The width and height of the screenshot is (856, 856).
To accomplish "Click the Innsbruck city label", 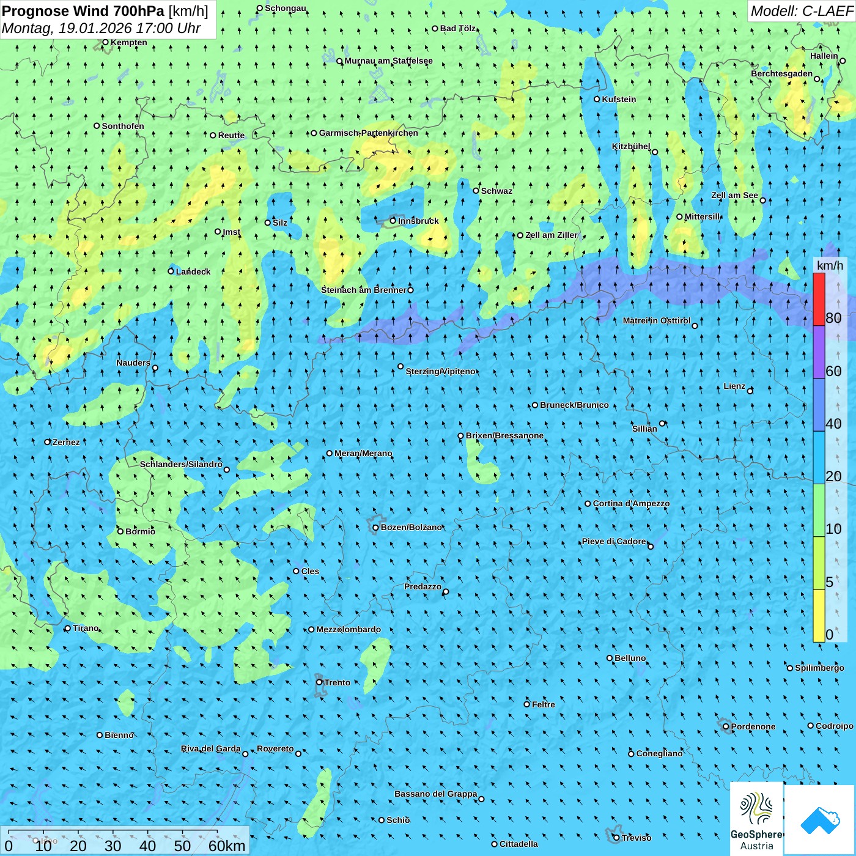I will [x=418, y=221].
